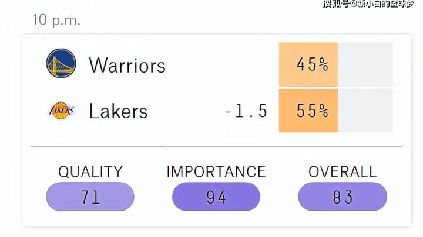Viewport: 423px width, 237px height.
Task: Click the Golden State Warriors logo
Action: tap(61, 63)
